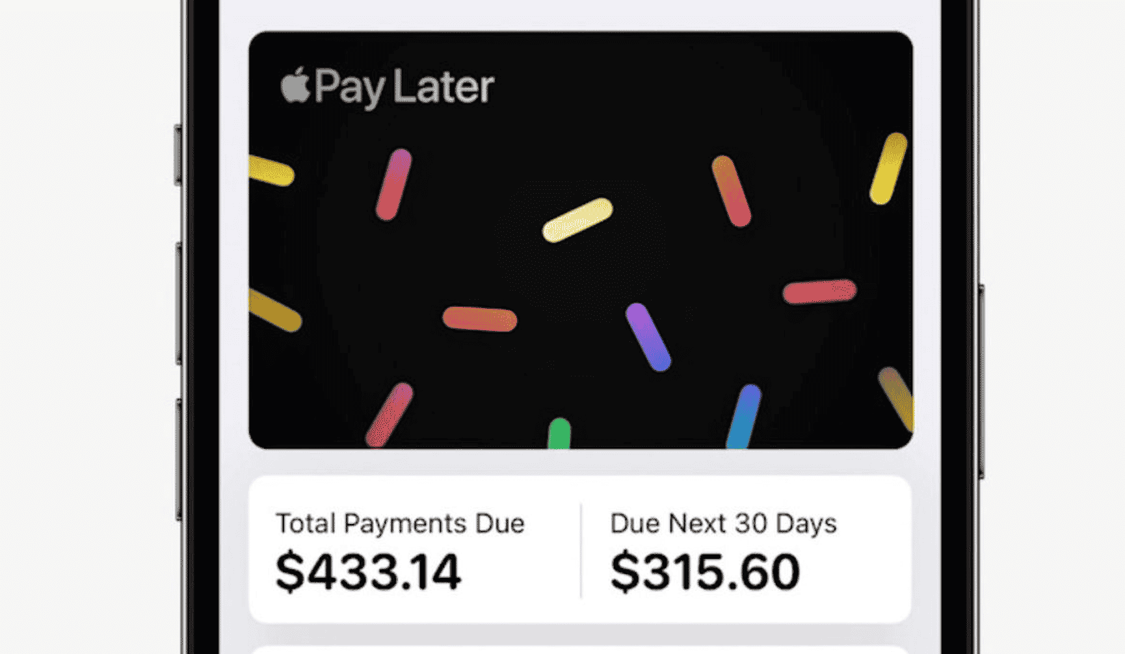
Task: Tap the red sprinkle in the card's bottom-left area
Action: coord(389,415)
